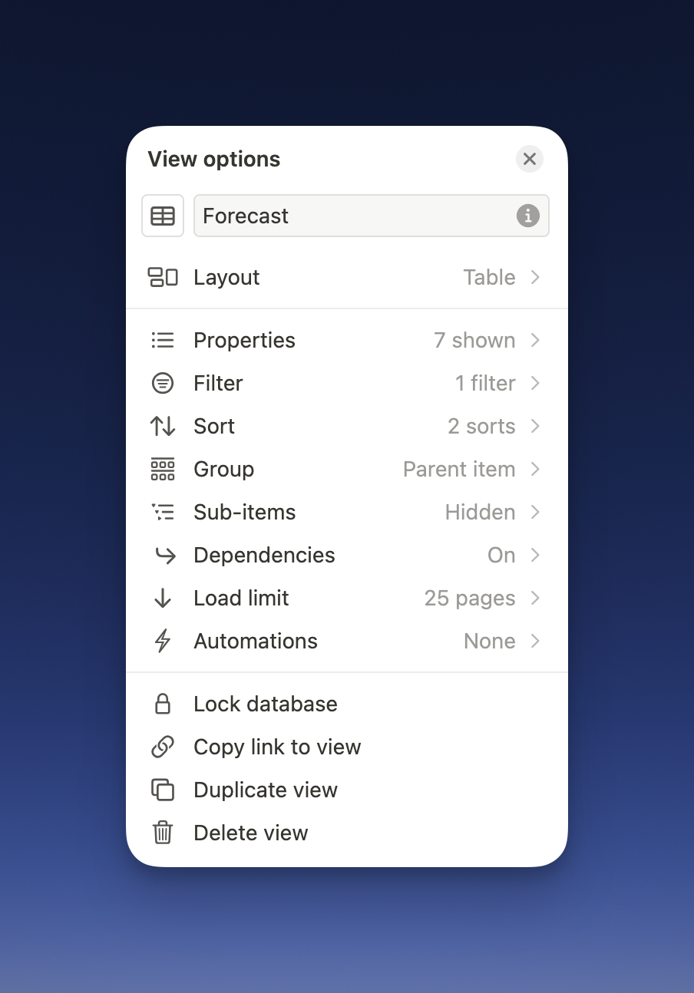Click the Forecast view name field
The image size is (694, 993).
(353, 216)
